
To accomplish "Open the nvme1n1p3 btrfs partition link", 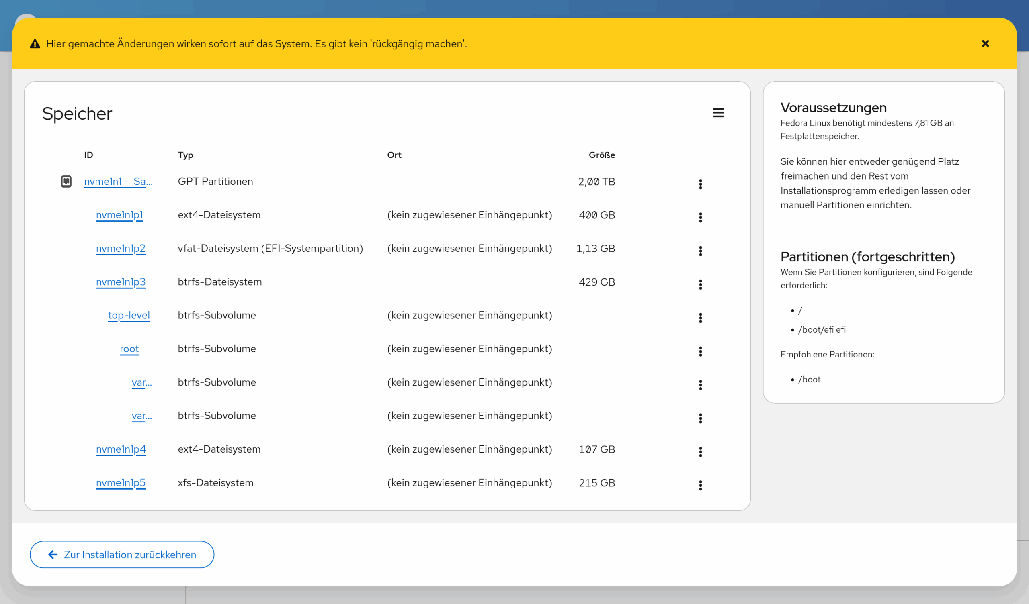I will [x=121, y=282].
